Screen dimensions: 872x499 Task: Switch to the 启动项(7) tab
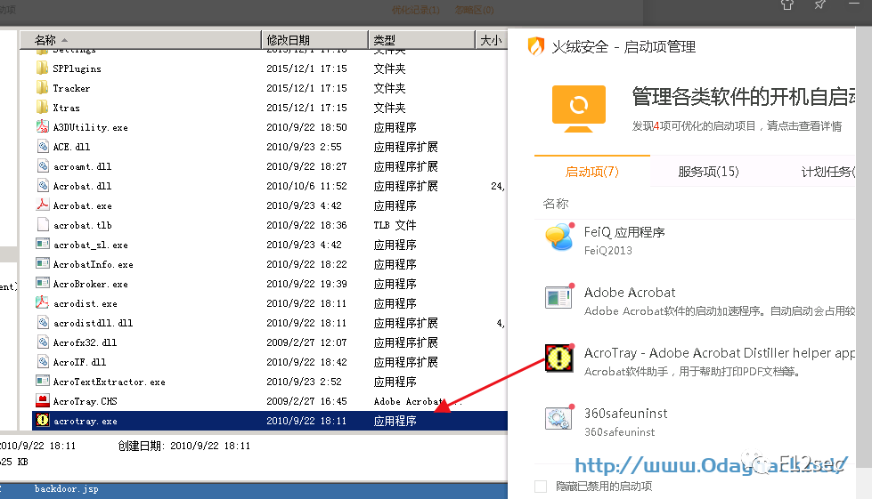591,172
